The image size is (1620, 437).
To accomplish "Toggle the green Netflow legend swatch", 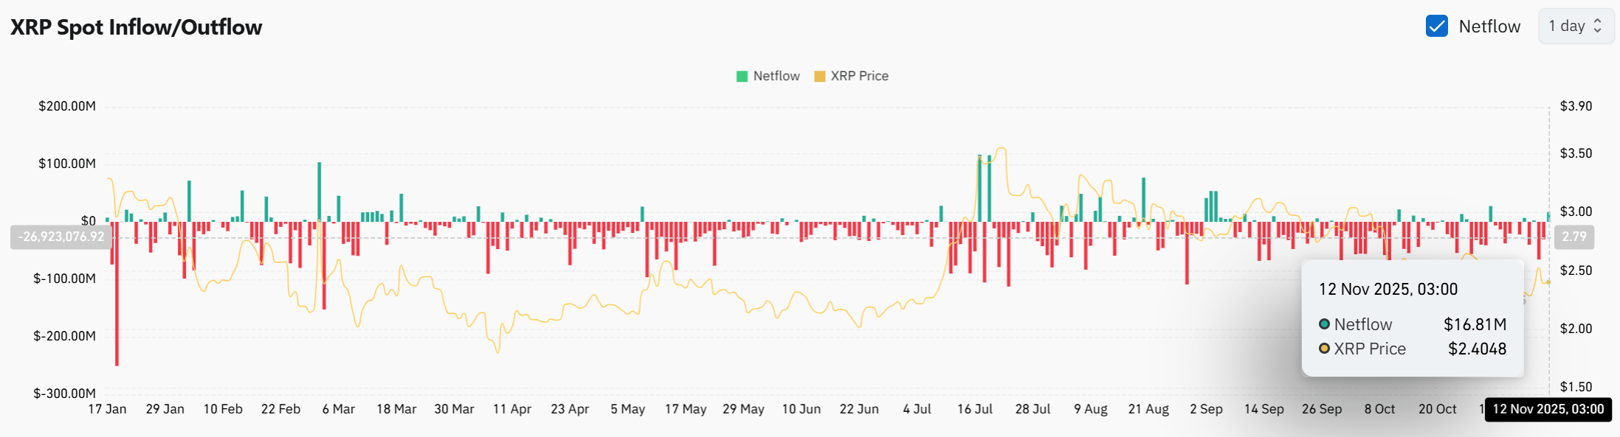I will click(742, 77).
